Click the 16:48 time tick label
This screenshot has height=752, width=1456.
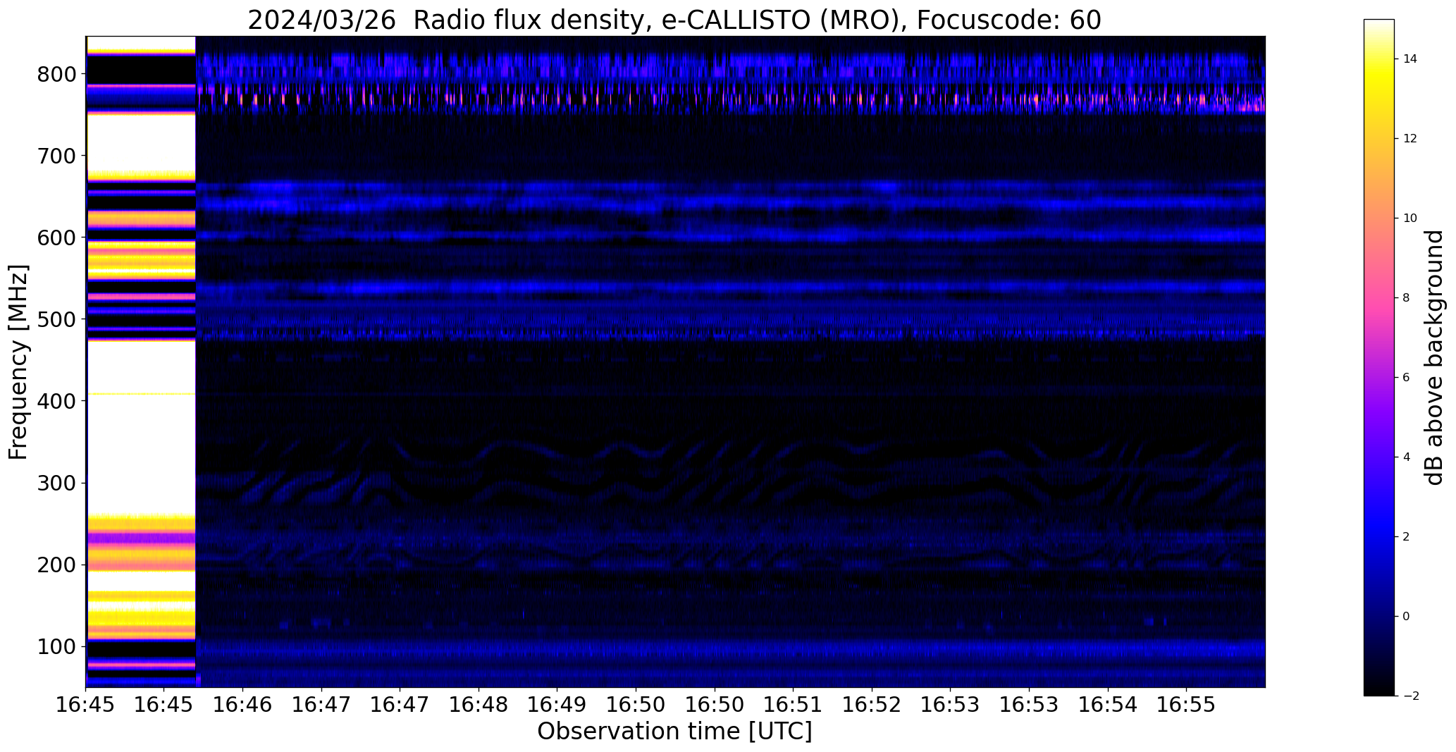click(x=479, y=705)
